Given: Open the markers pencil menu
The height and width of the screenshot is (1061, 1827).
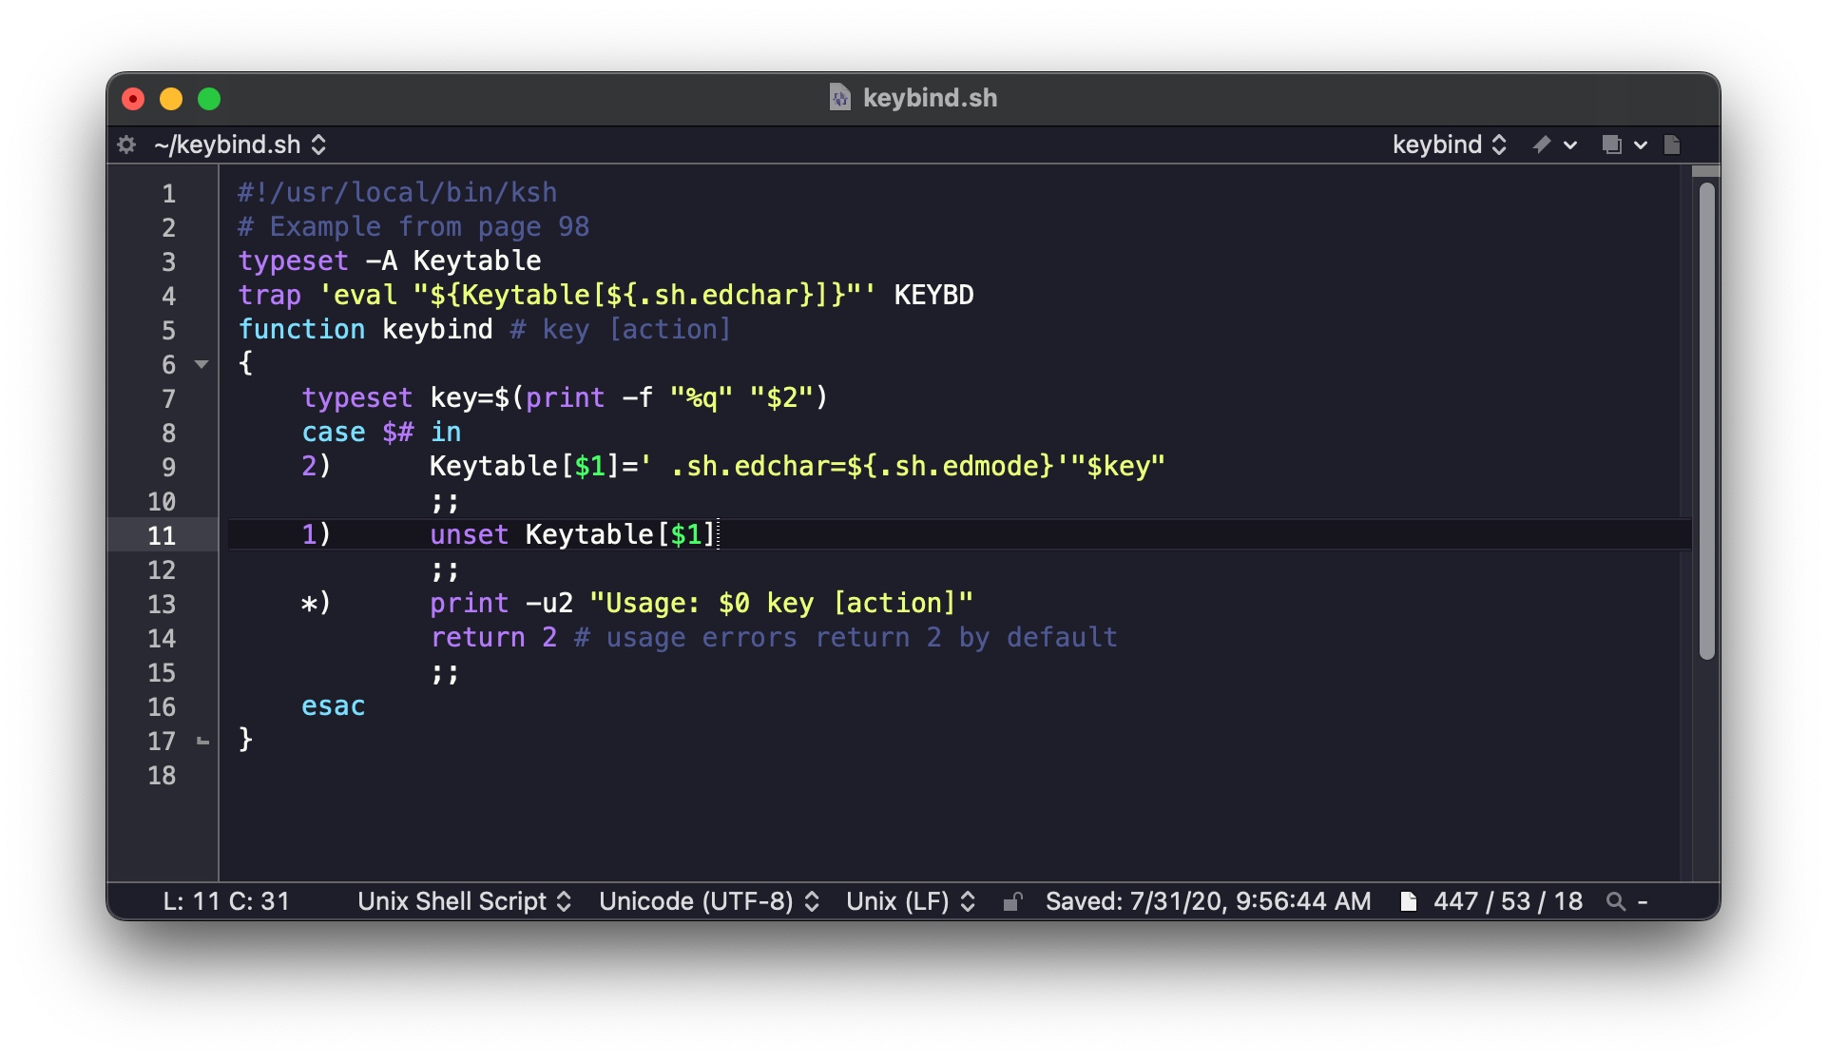Looking at the screenshot, I should [1553, 145].
